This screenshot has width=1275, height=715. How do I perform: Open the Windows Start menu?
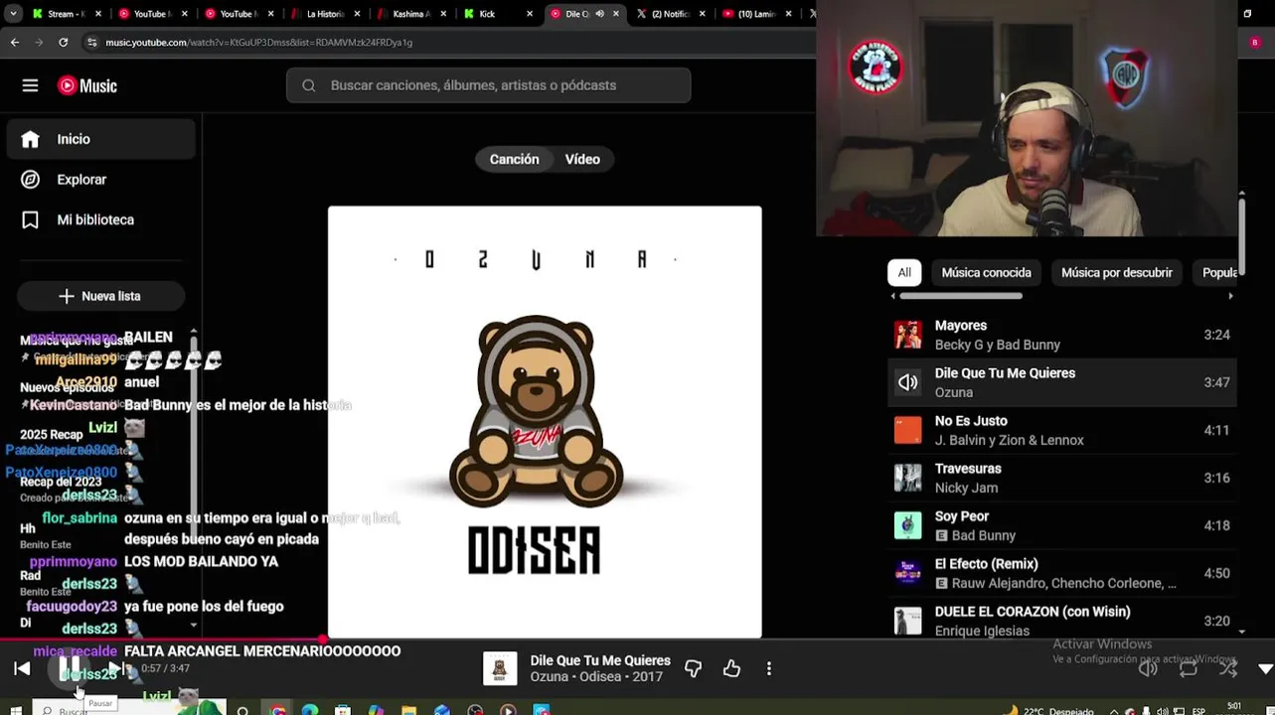coord(16,710)
